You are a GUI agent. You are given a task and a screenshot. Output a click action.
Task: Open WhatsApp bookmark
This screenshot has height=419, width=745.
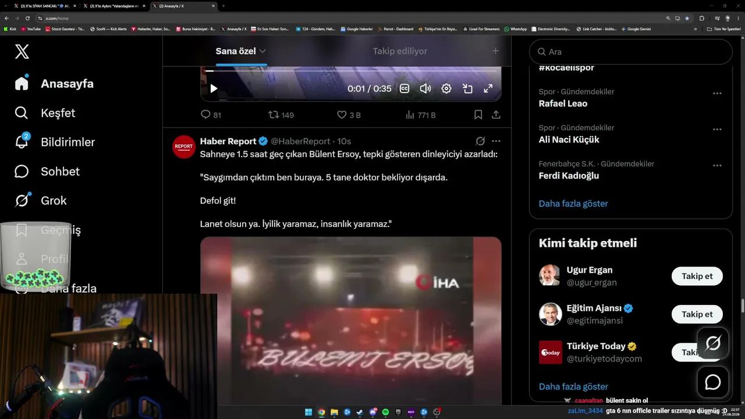pyautogui.click(x=516, y=29)
